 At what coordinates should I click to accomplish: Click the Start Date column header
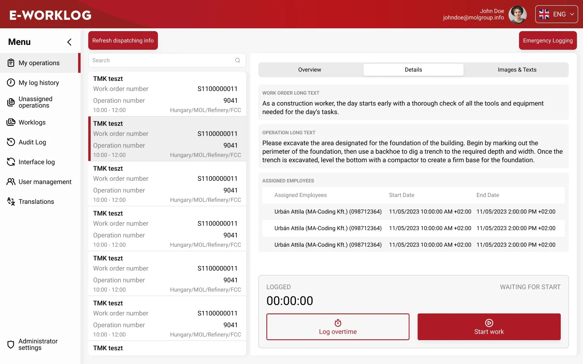pos(402,195)
